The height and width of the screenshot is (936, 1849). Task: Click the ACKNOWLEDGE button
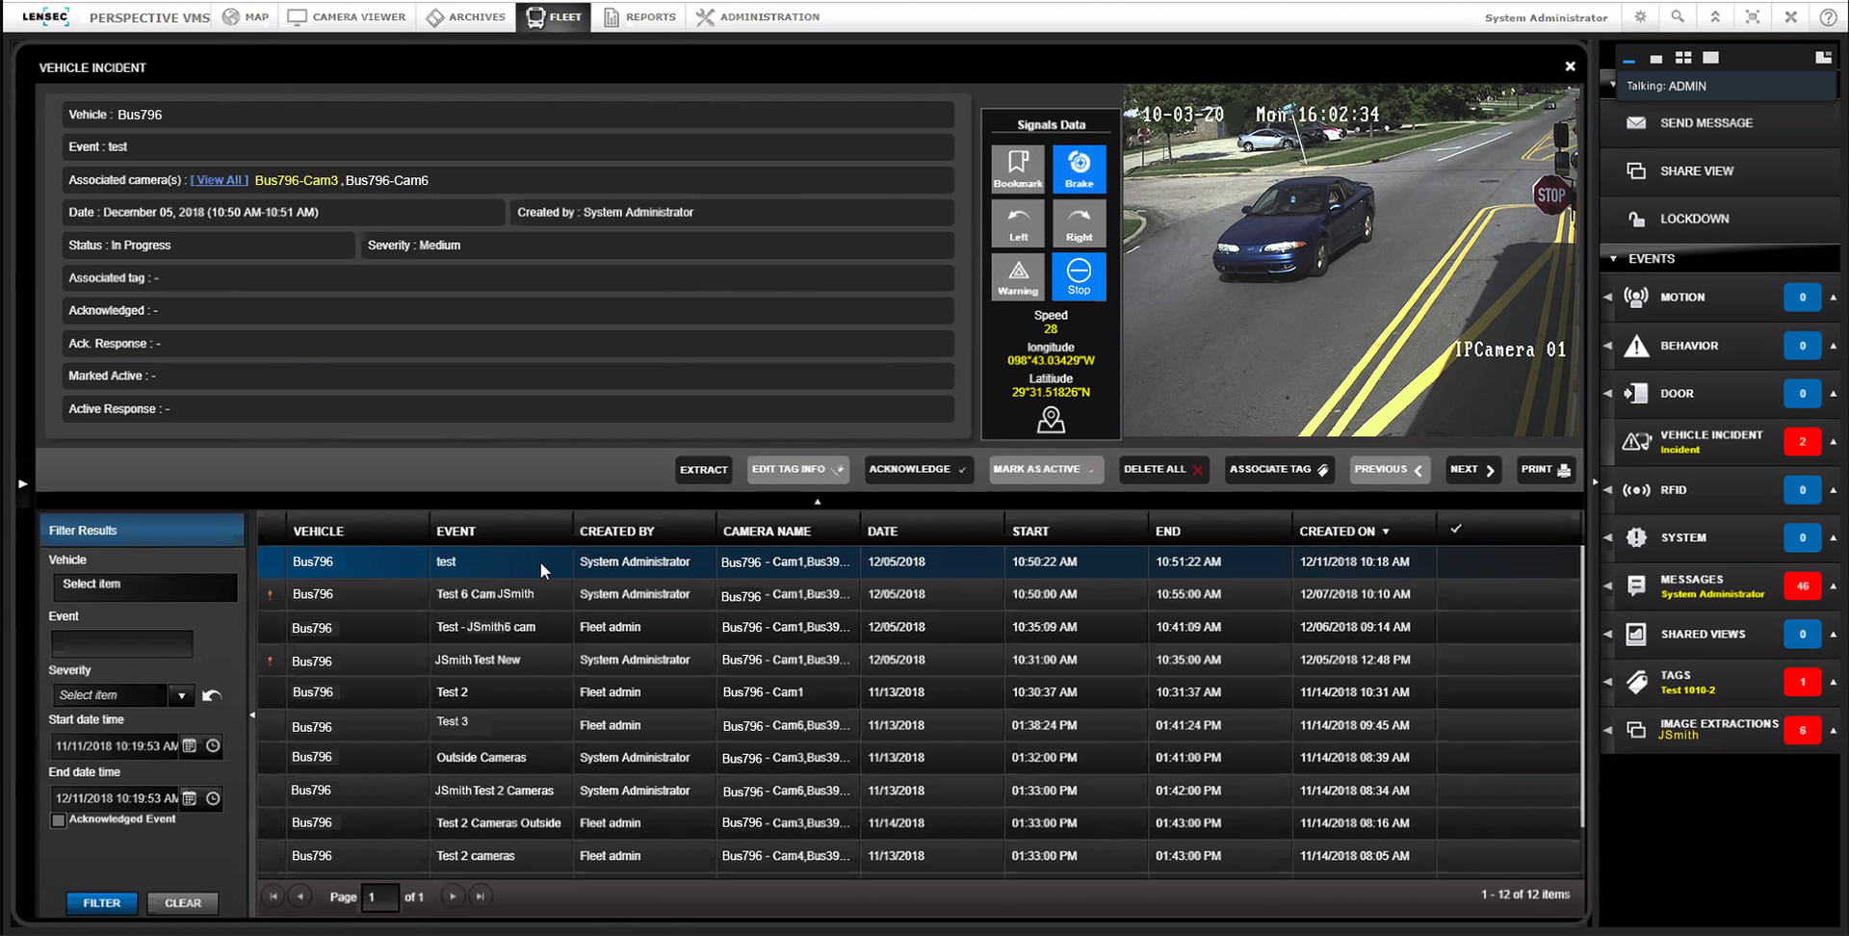point(918,469)
